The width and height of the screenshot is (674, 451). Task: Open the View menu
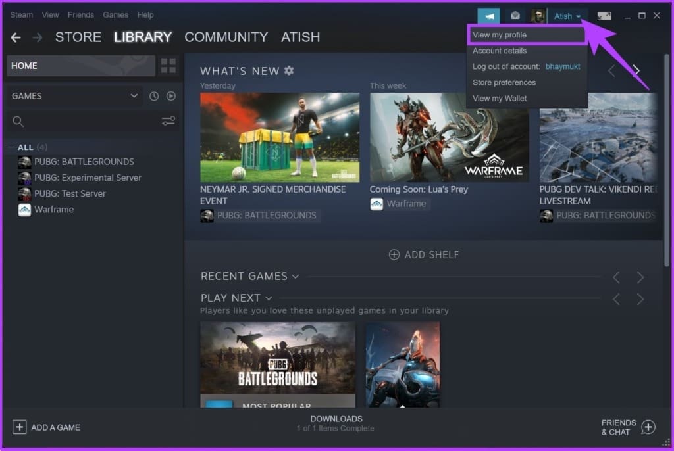(x=50, y=15)
